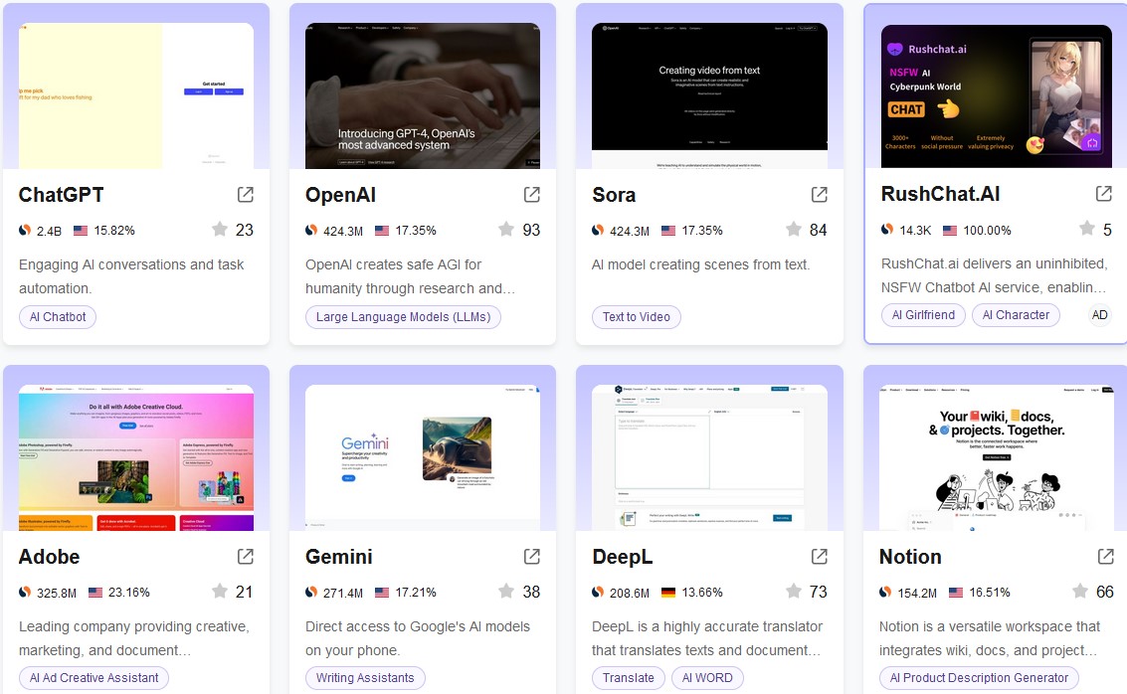Click traffic icon beside 2.4B on ChatGPT
This screenshot has height=694, width=1127.
point(25,231)
